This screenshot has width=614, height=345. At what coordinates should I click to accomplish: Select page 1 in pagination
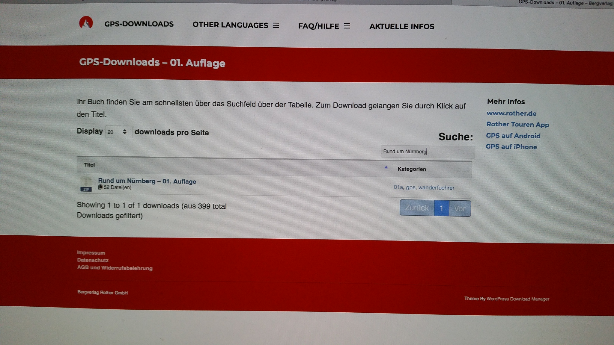click(x=441, y=208)
